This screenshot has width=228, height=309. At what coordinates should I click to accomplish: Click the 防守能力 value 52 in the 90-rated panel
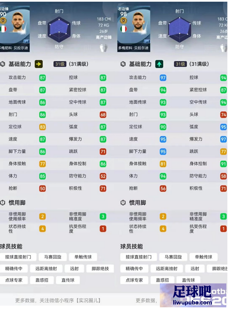(x=103, y=176)
